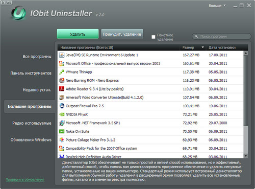Enable the Пакетное удаление checkbox
This screenshot has width=255, height=189.
154,37
